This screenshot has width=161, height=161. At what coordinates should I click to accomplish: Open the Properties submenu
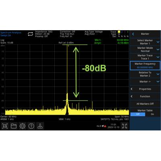coord(145,89)
